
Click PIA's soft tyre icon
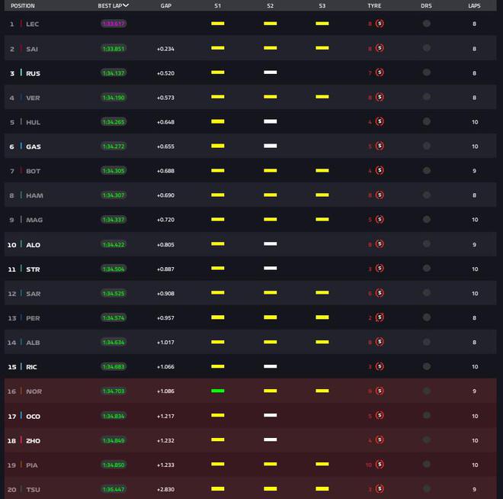coord(380,465)
